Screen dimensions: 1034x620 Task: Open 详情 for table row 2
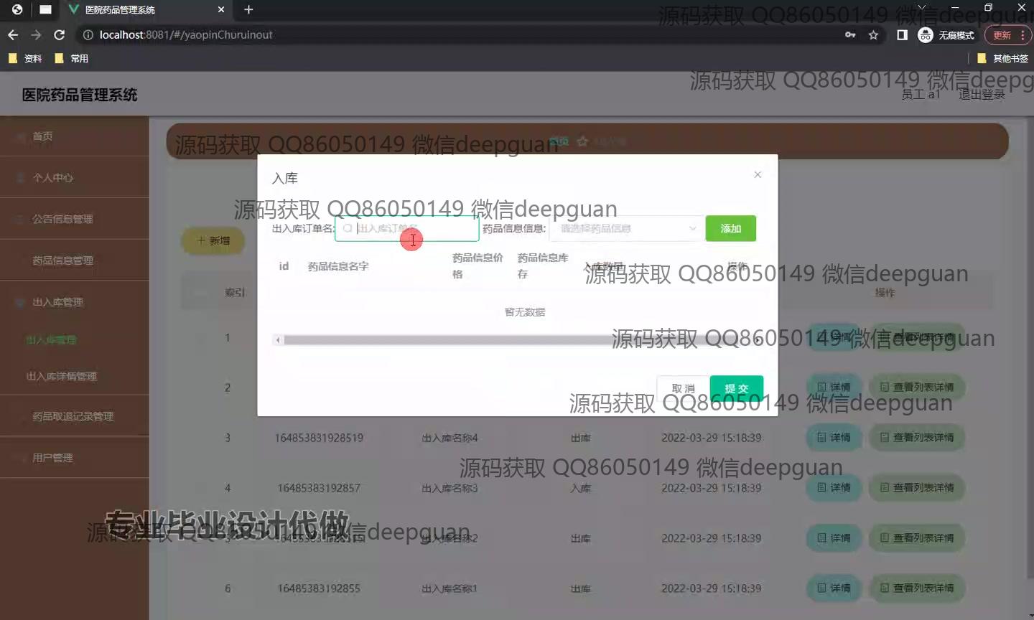click(x=834, y=387)
